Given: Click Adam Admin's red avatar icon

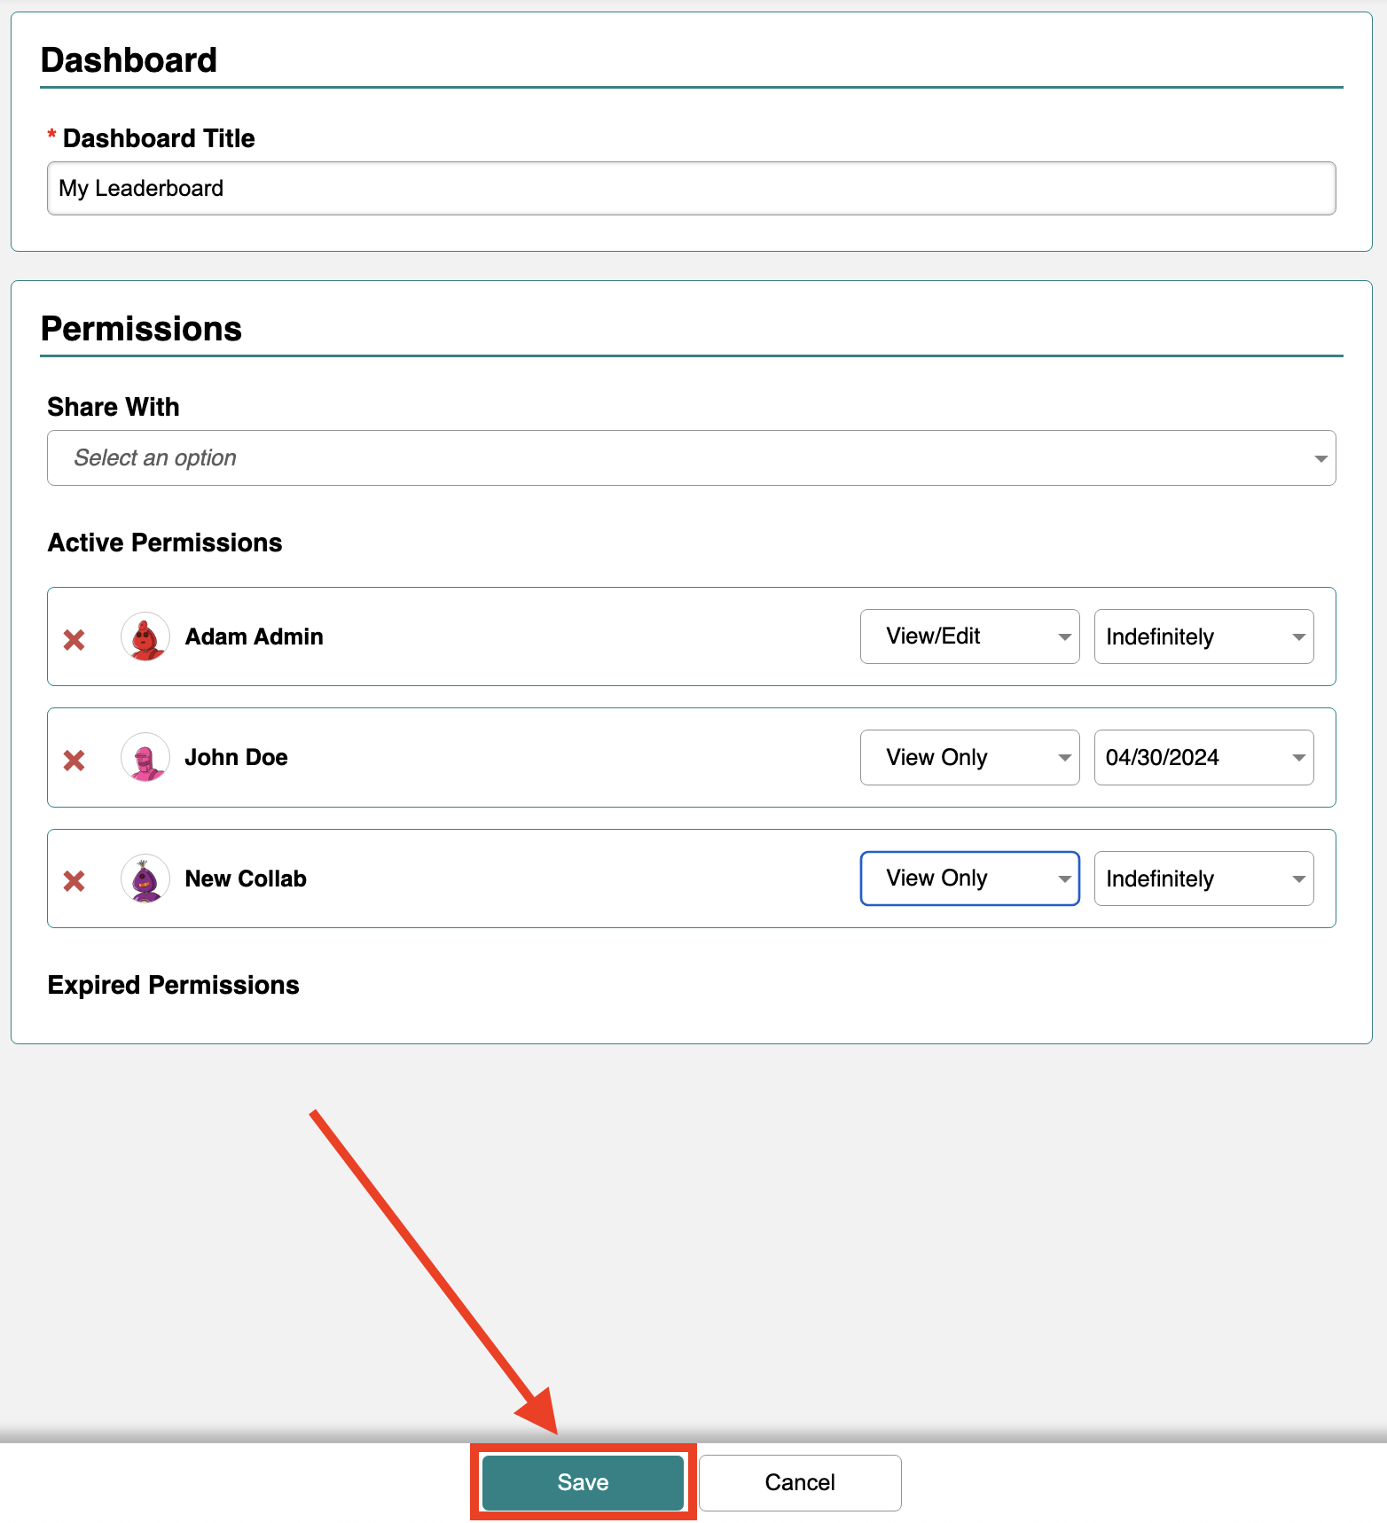Looking at the screenshot, I should point(145,637).
